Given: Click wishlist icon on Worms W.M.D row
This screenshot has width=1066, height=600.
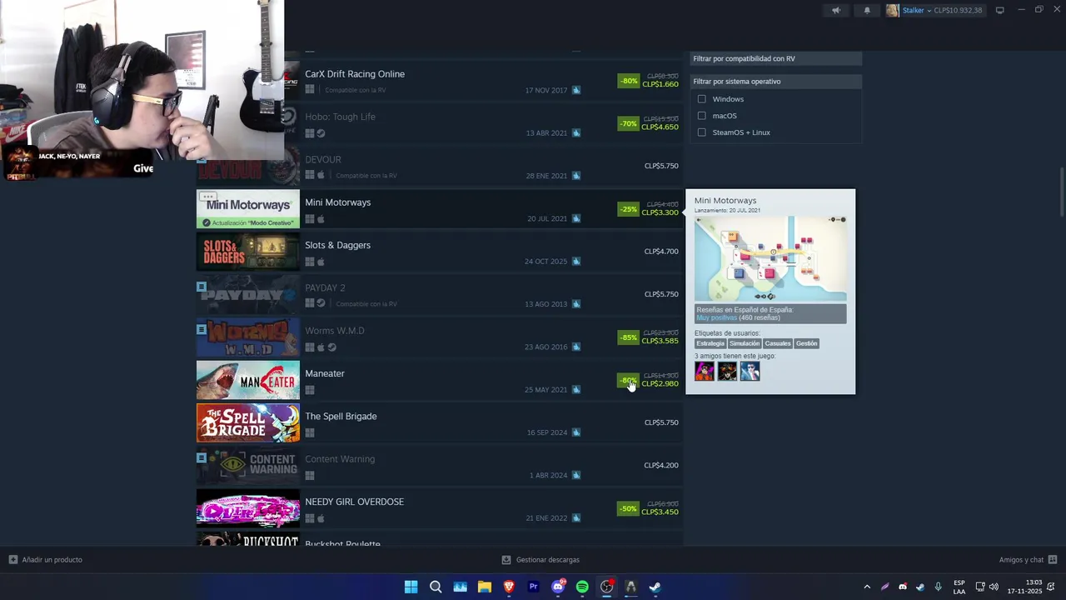Looking at the screenshot, I should click(575, 347).
